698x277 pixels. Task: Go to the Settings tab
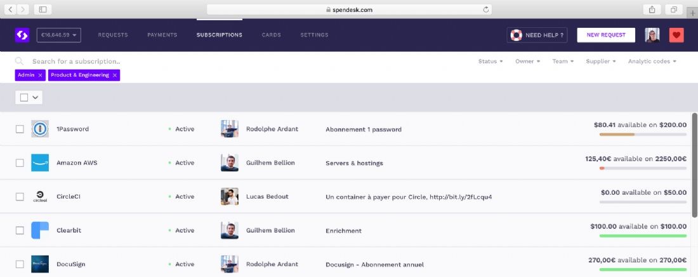pos(314,35)
